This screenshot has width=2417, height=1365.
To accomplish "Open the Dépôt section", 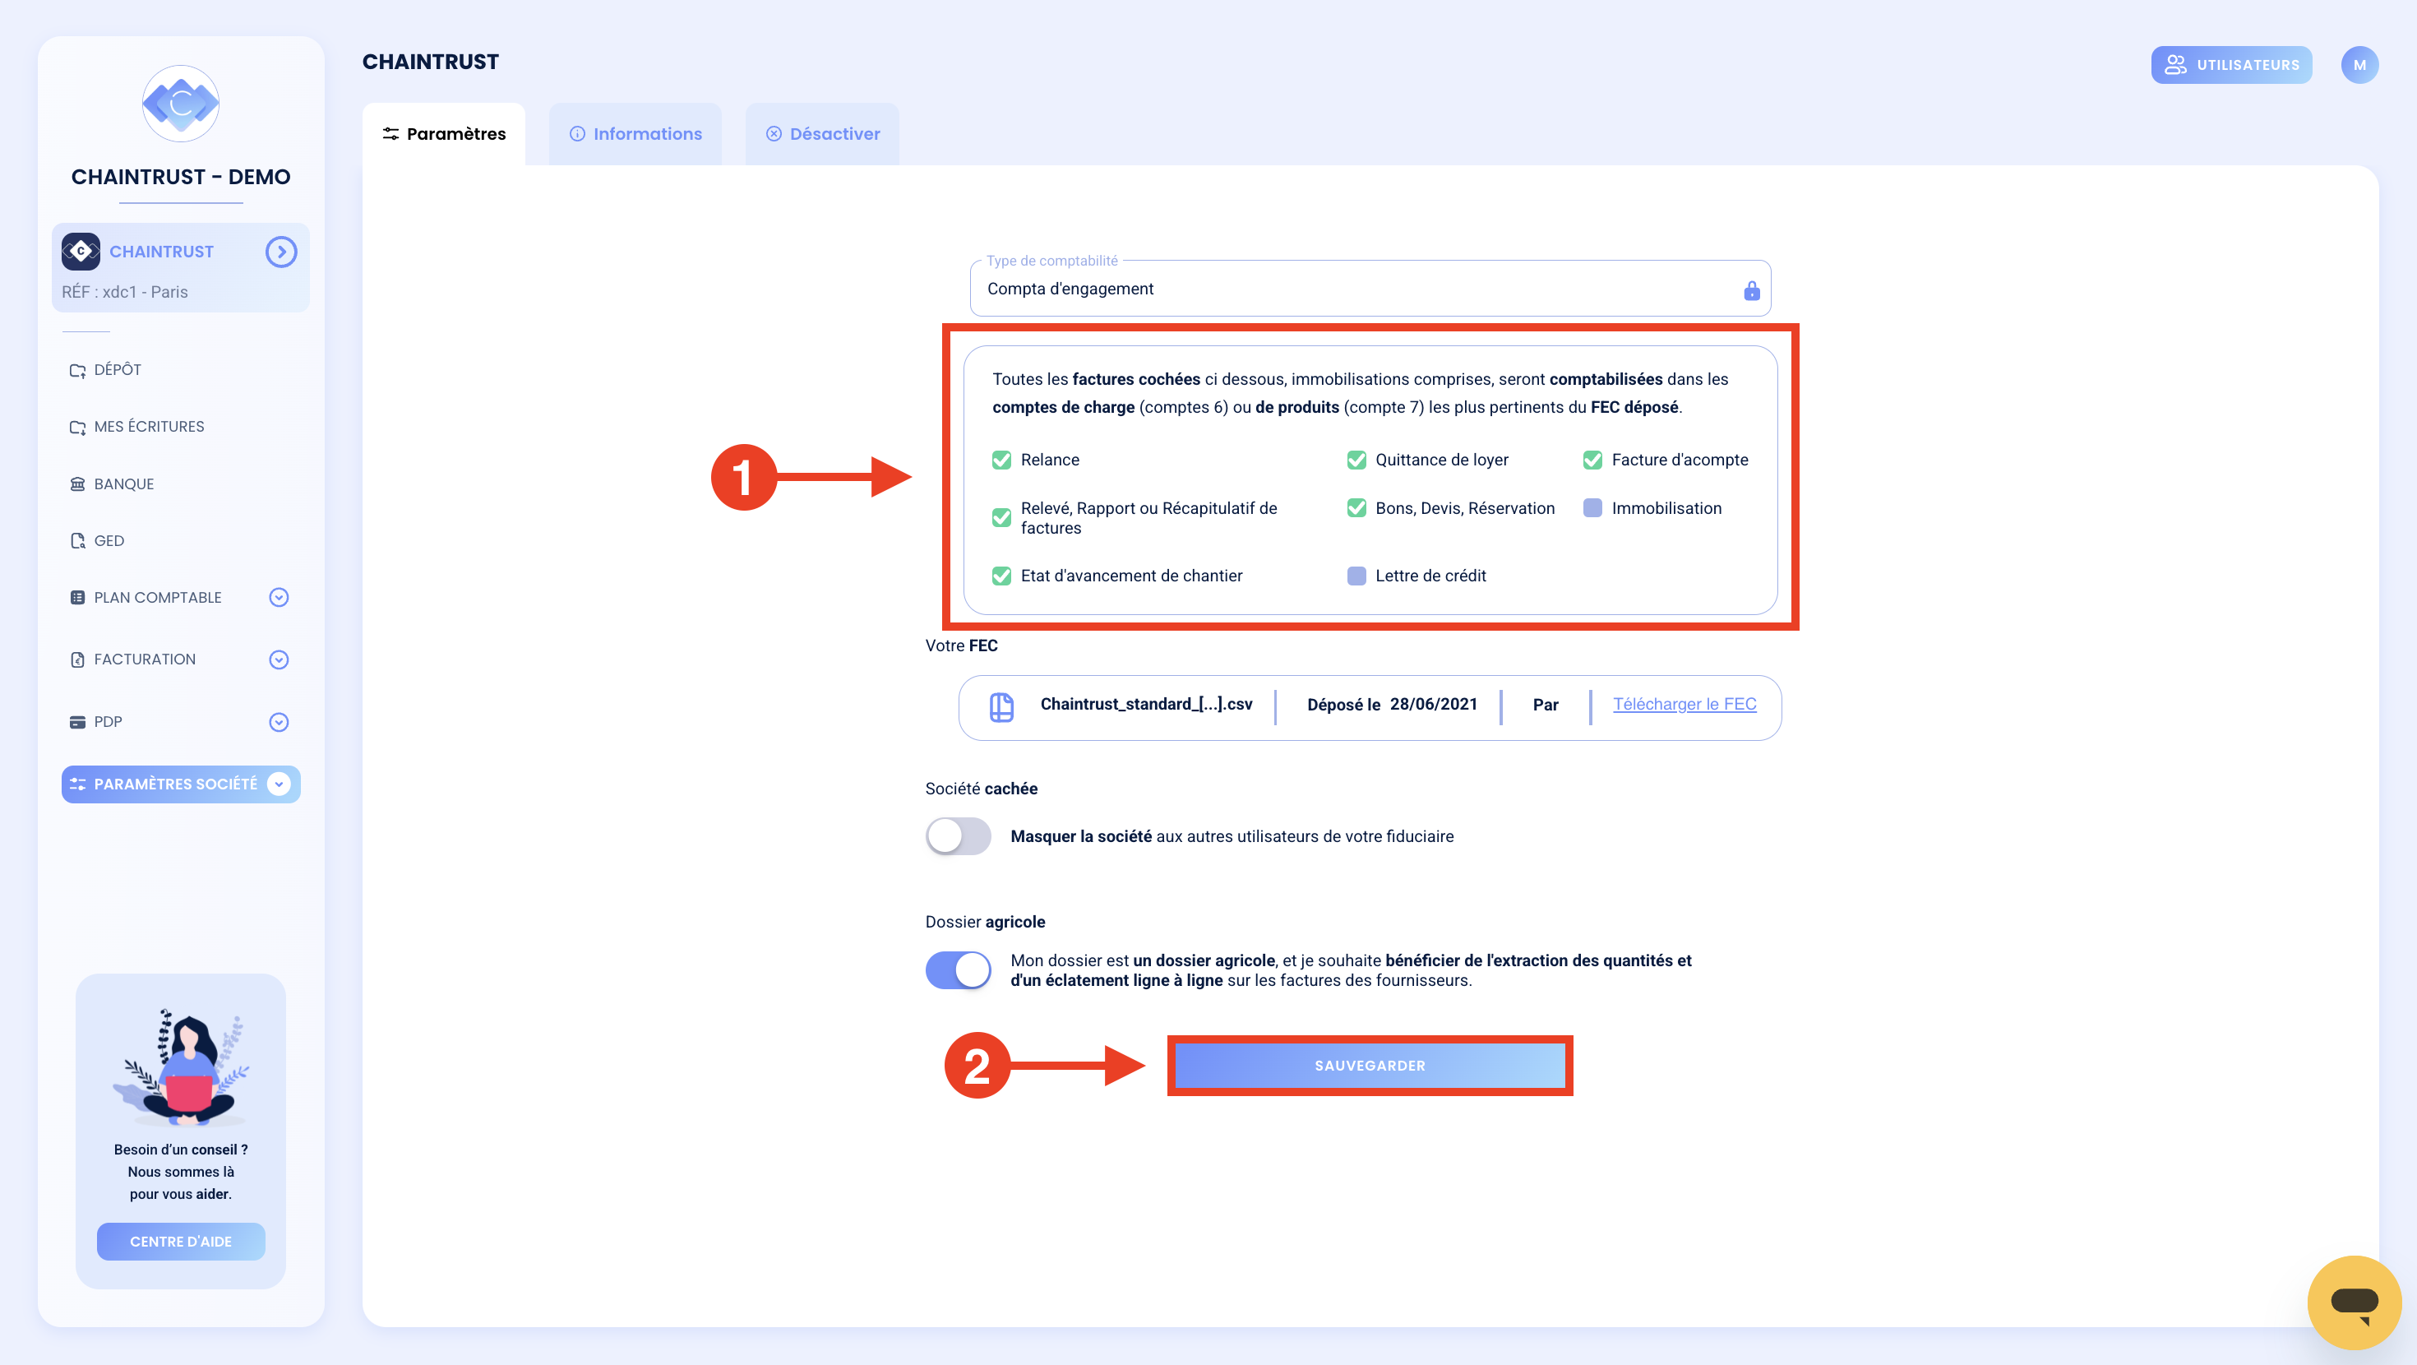I will [x=118, y=370].
